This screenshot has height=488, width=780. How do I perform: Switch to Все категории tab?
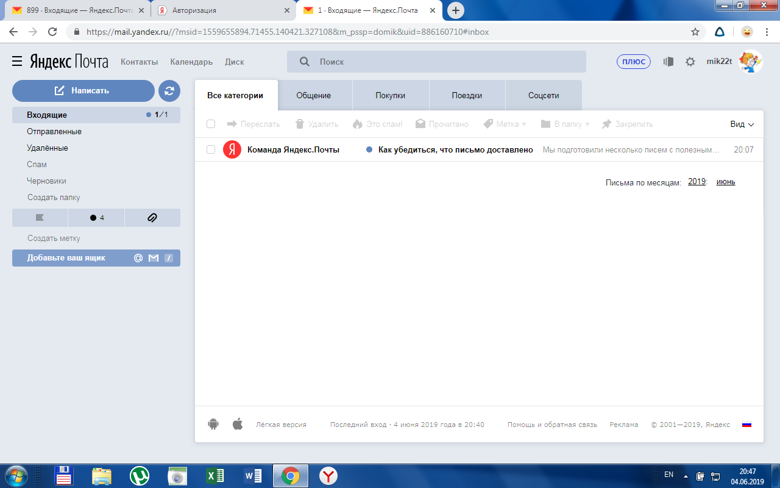tap(235, 95)
